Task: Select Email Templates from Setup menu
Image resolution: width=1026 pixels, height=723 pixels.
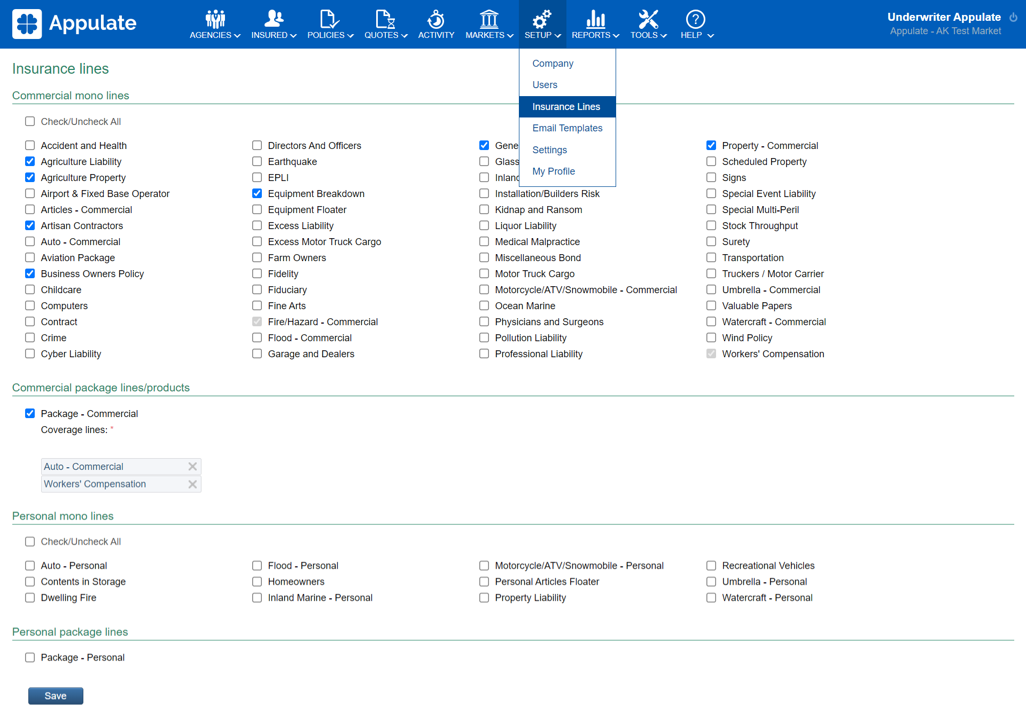Action: point(567,128)
